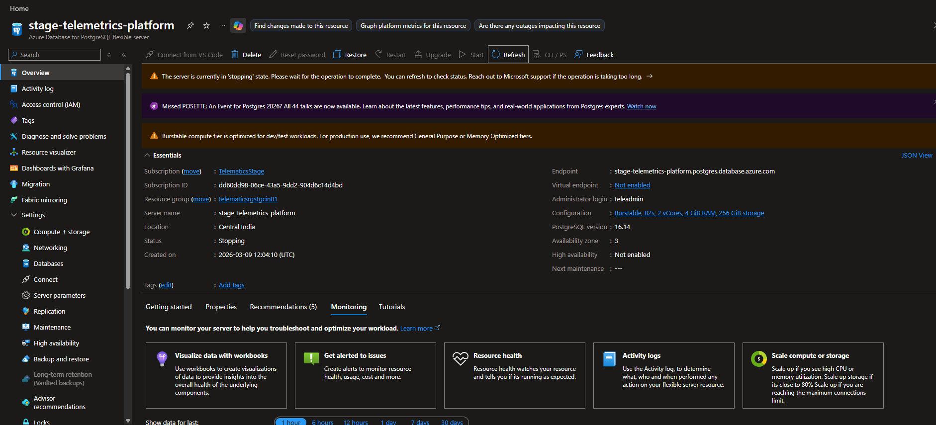Open Access control (IAM) sidebar icon
This screenshot has height=425, width=936.
click(14, 104)
